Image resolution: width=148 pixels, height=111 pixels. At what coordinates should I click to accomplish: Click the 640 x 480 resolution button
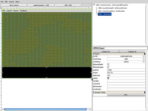(68, 5)
